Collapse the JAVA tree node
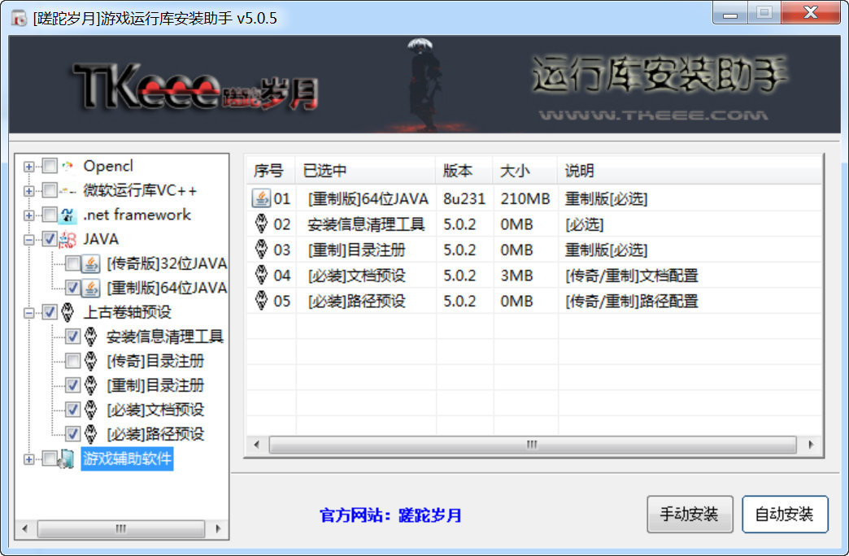 [29, 240]
